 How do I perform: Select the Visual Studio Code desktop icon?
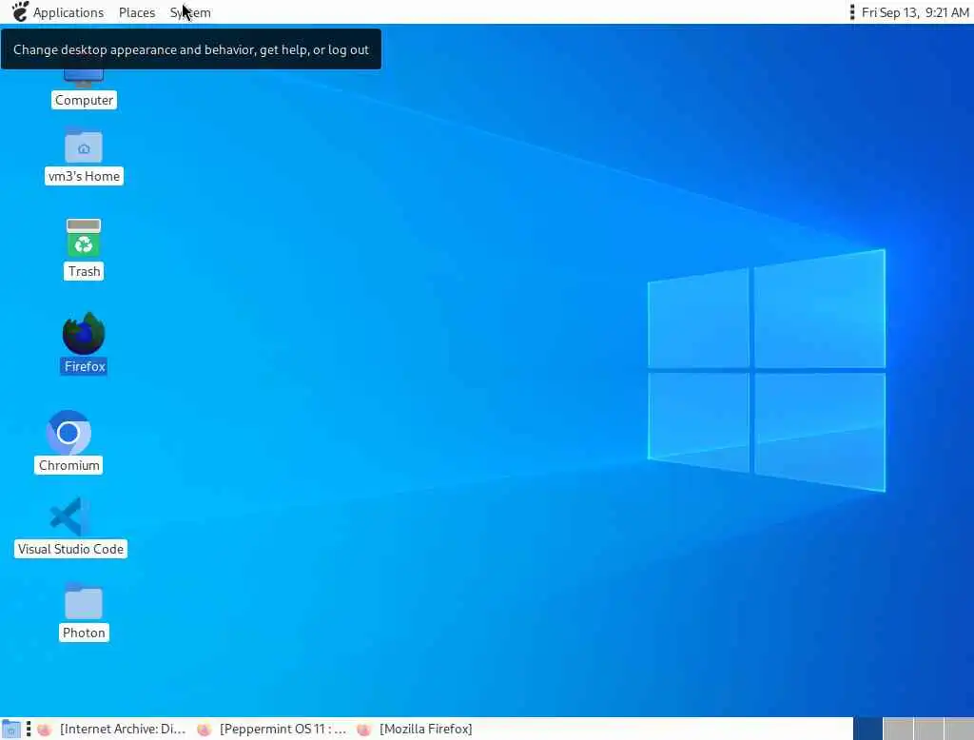pyautogui.click(x=69, y=516)
